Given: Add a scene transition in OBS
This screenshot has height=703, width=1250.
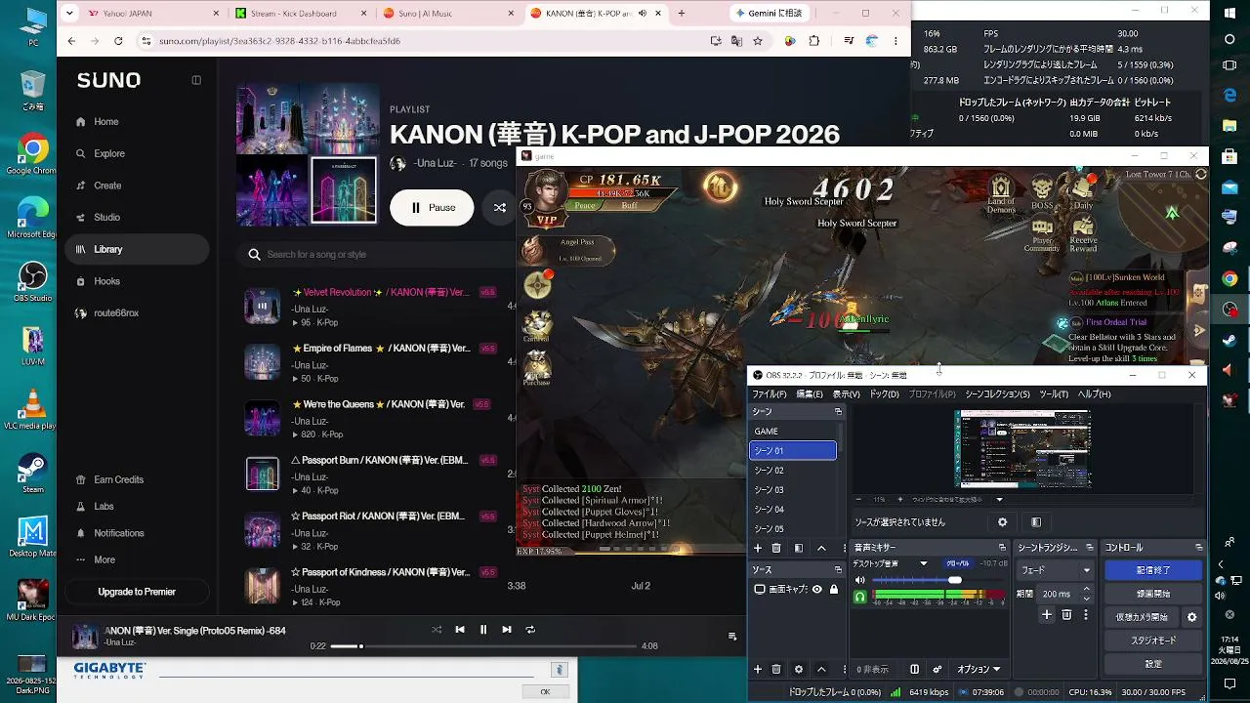Looking at the screenshot, I should point(1047,615).
